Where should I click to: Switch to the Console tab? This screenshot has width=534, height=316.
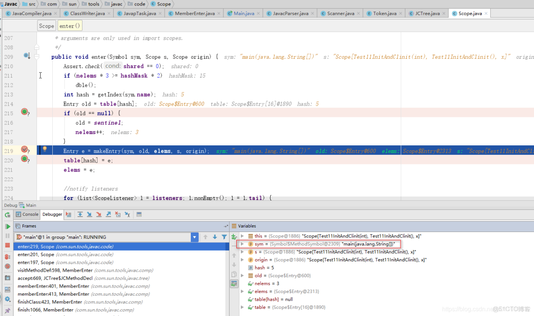pyautogui.click(x=27, y=214)
